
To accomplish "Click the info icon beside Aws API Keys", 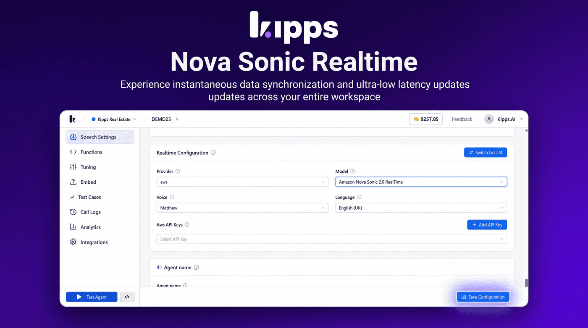I will pyautogui.click(x=187, y=225).
